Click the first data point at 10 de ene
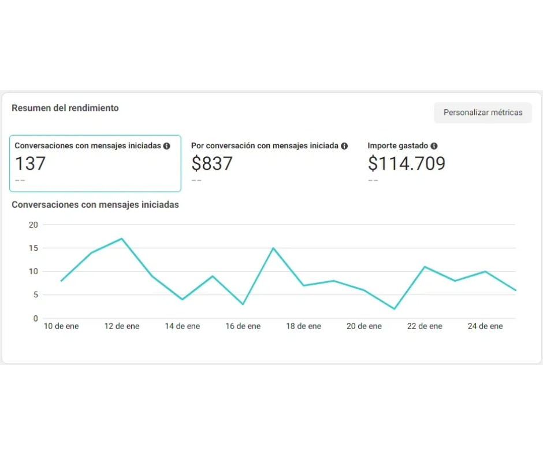The image size is (543, 455). coord(61,281)
